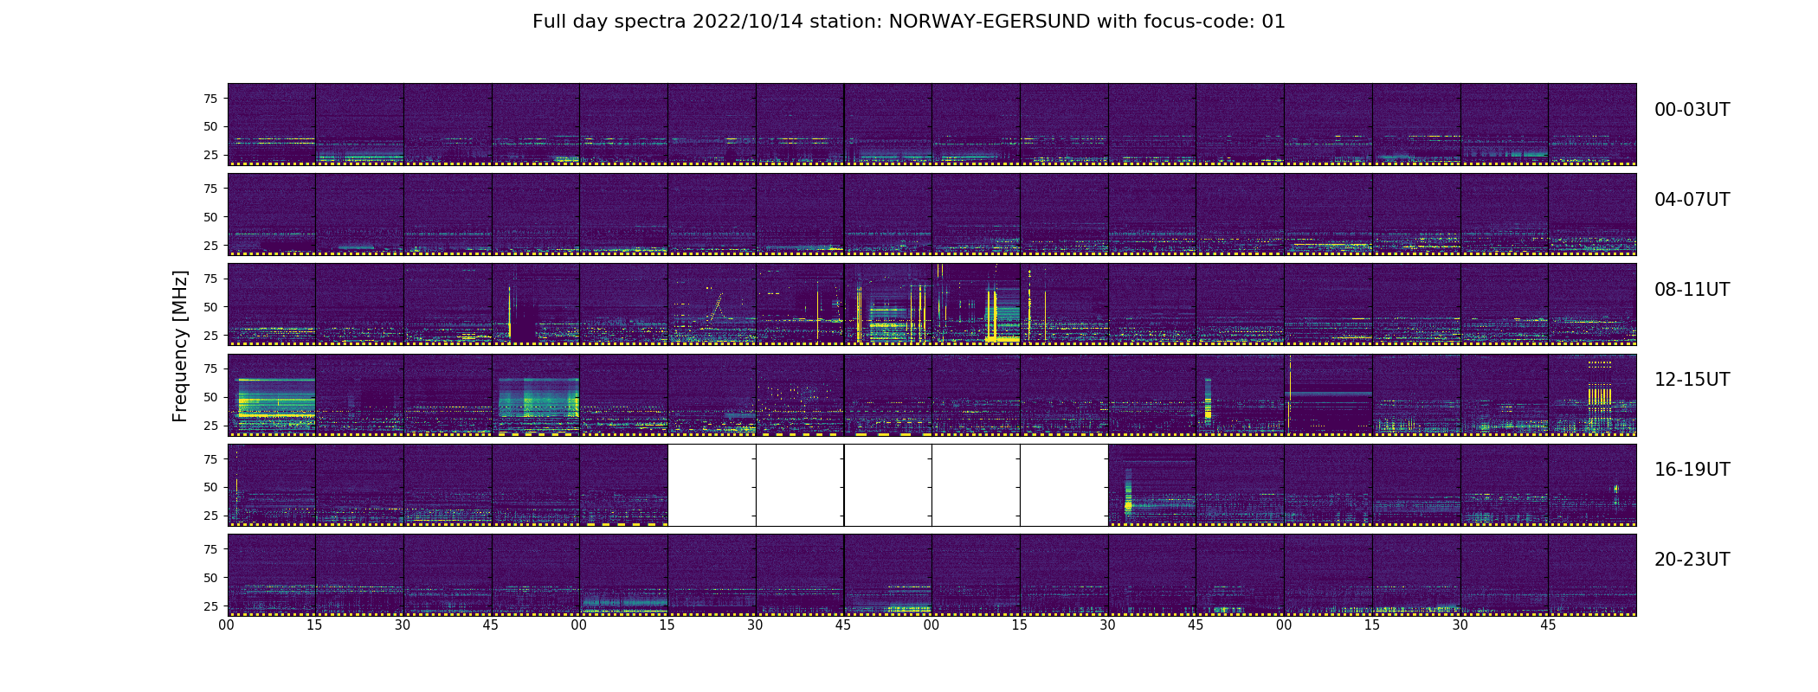
Task: Click the 75 tick of the 00-03UT row
Action: tap(210, 99)
